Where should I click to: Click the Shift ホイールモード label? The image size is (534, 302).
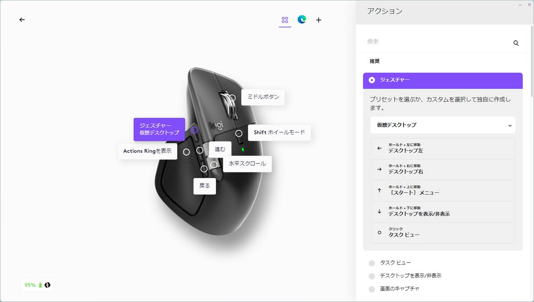tap(279, 132)
